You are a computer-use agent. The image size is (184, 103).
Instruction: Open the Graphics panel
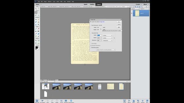pos(143,101)
